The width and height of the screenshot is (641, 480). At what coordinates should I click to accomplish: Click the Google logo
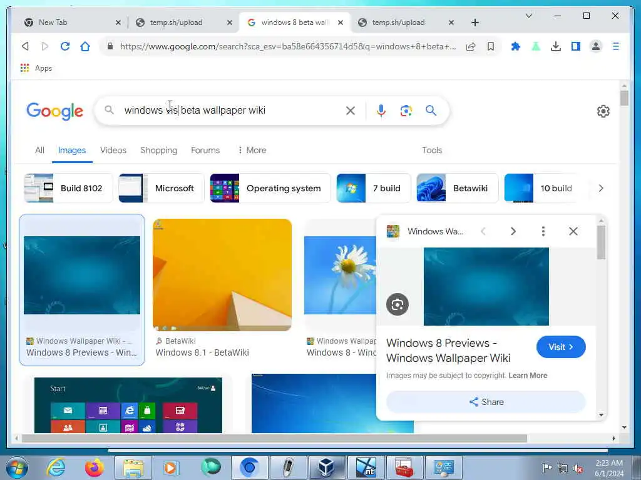(x=55, y=111)
